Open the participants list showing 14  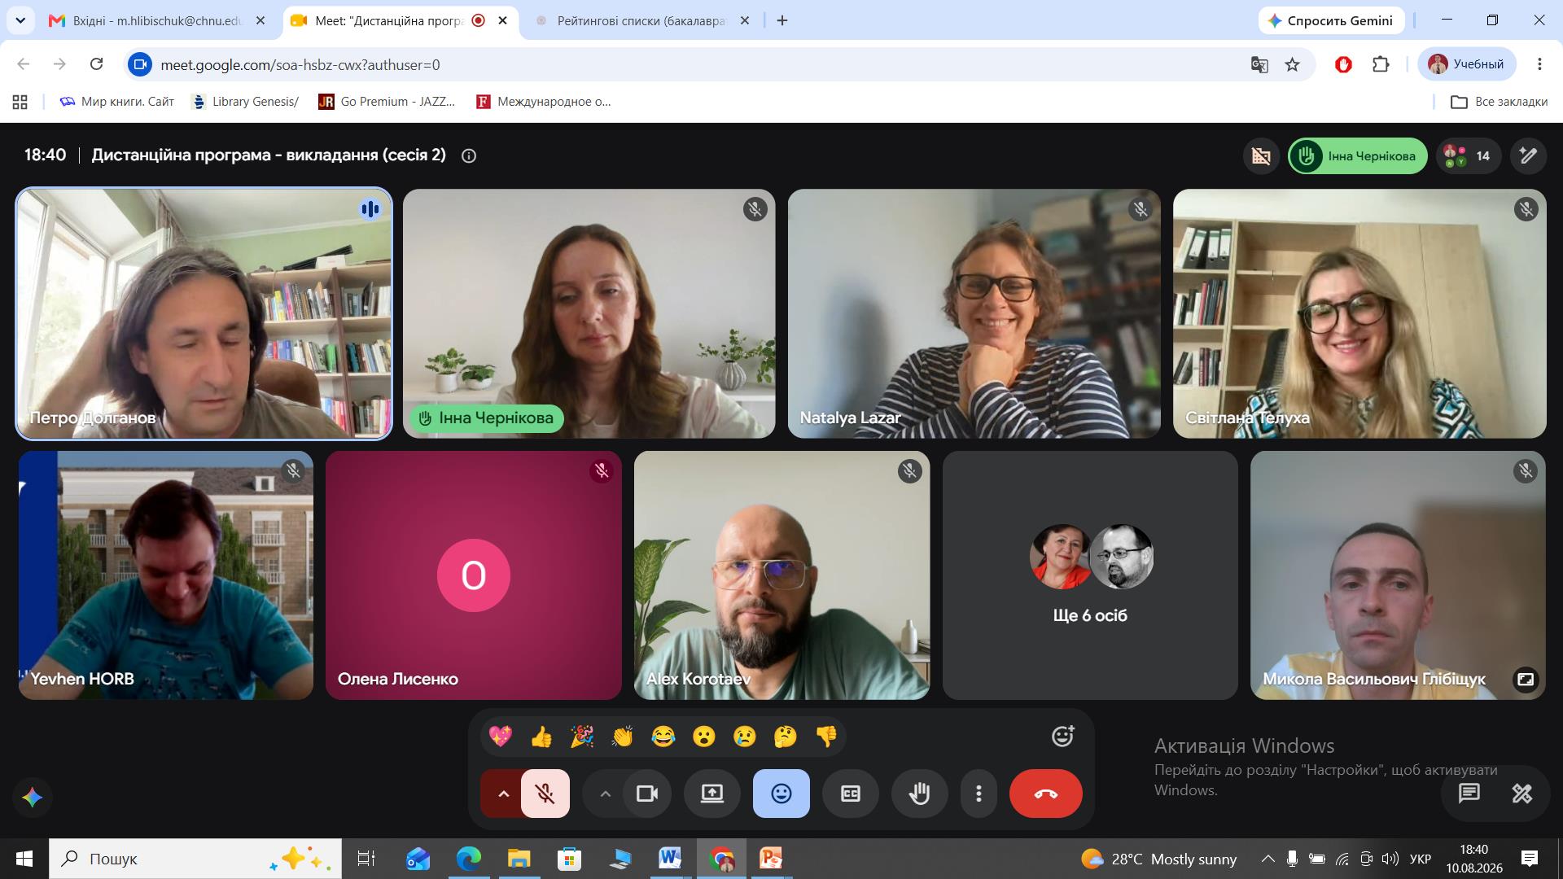[1469, 155]
